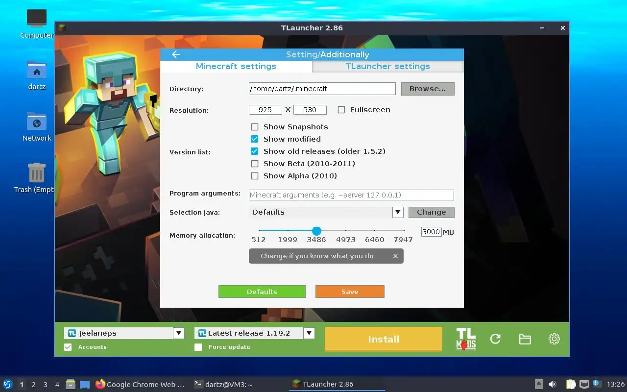The height and width of the screenshot is (392, 627).
Task: Click the volume icon in system tray
Action: click(553, 384)
